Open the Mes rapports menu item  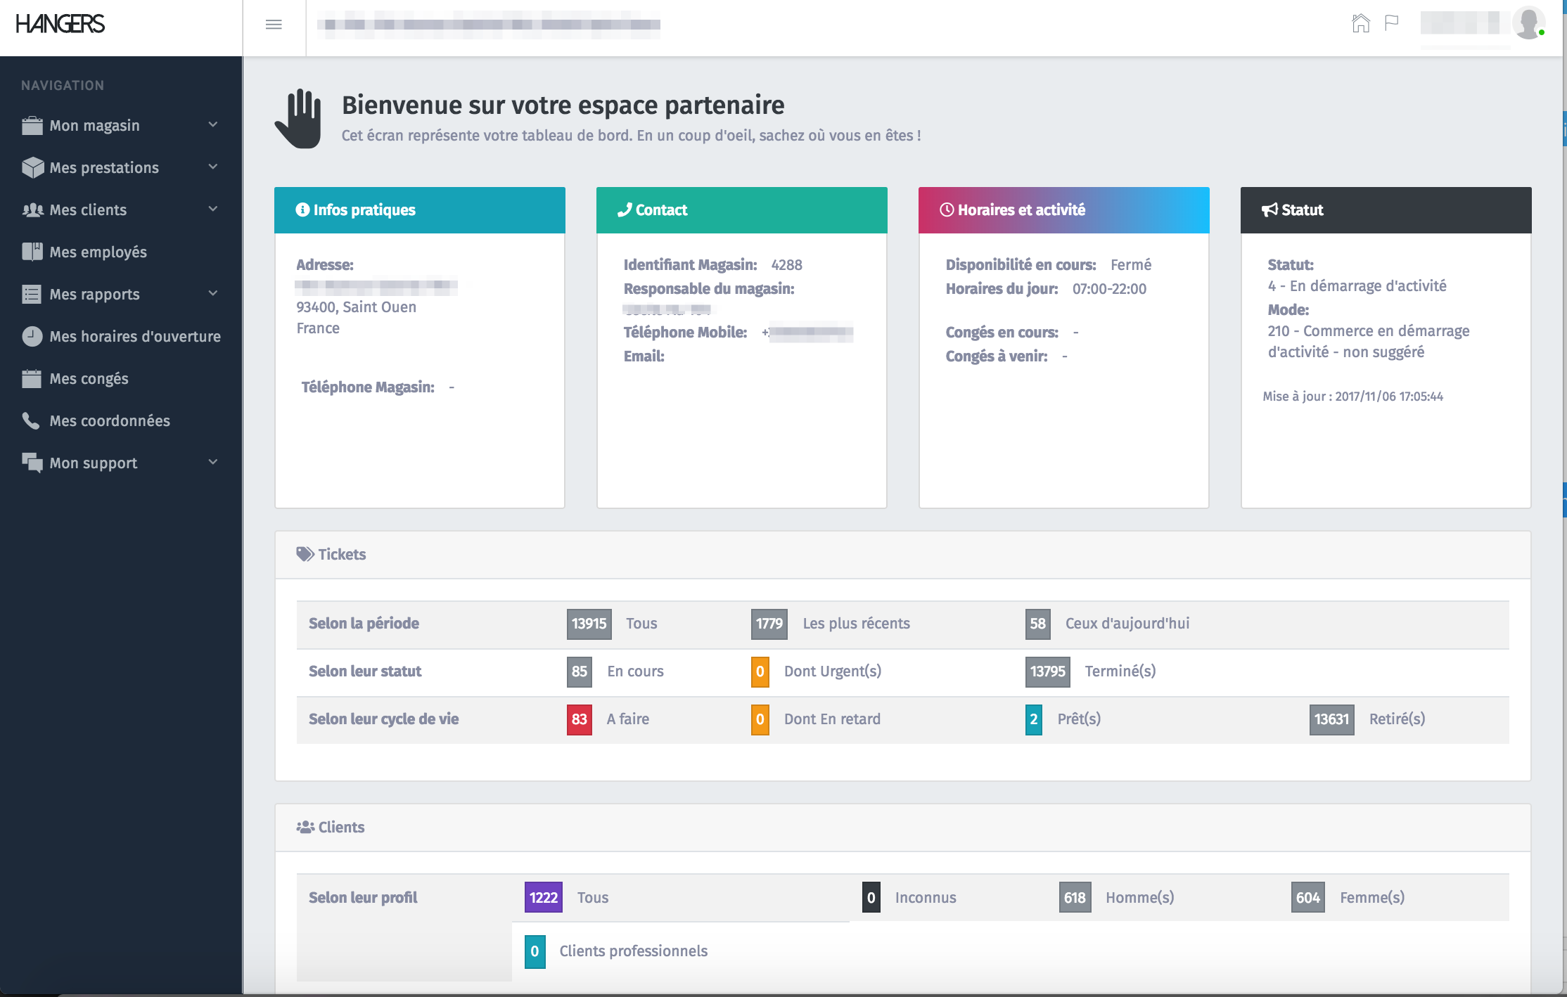pos(95,295)
